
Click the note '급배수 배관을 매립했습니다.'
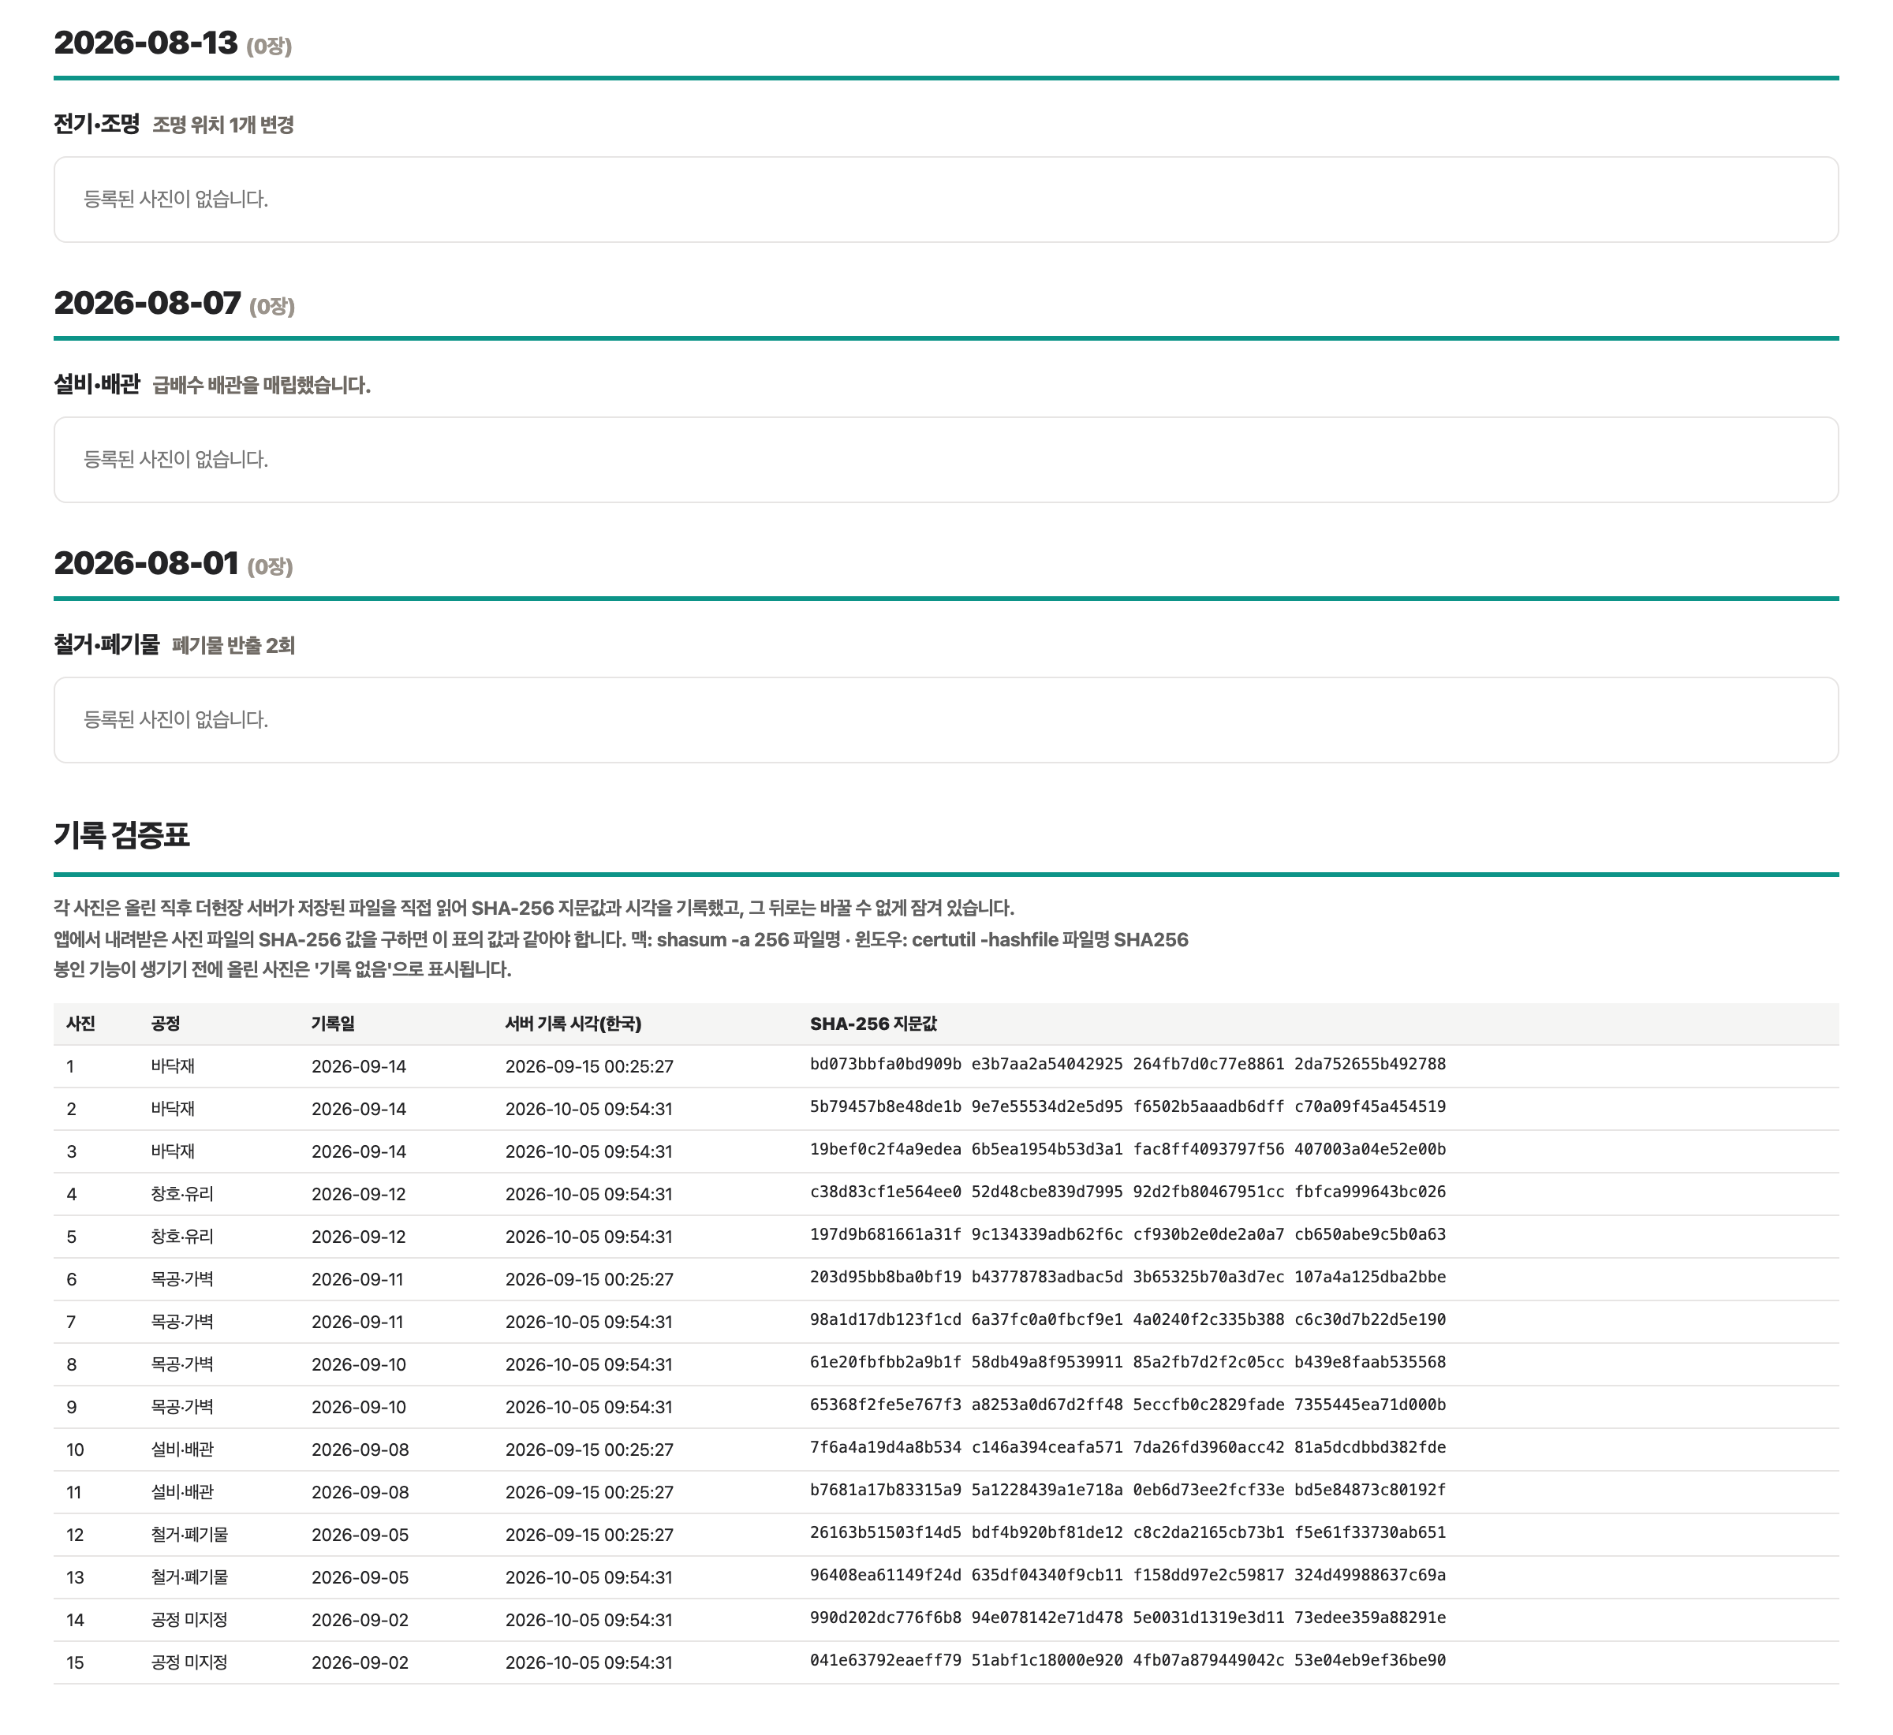(x=262, y=385)
